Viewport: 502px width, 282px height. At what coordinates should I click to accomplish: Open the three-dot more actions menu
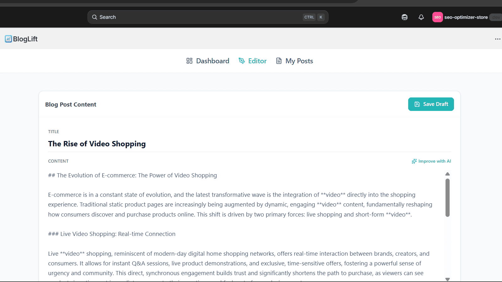pos(498,39)
